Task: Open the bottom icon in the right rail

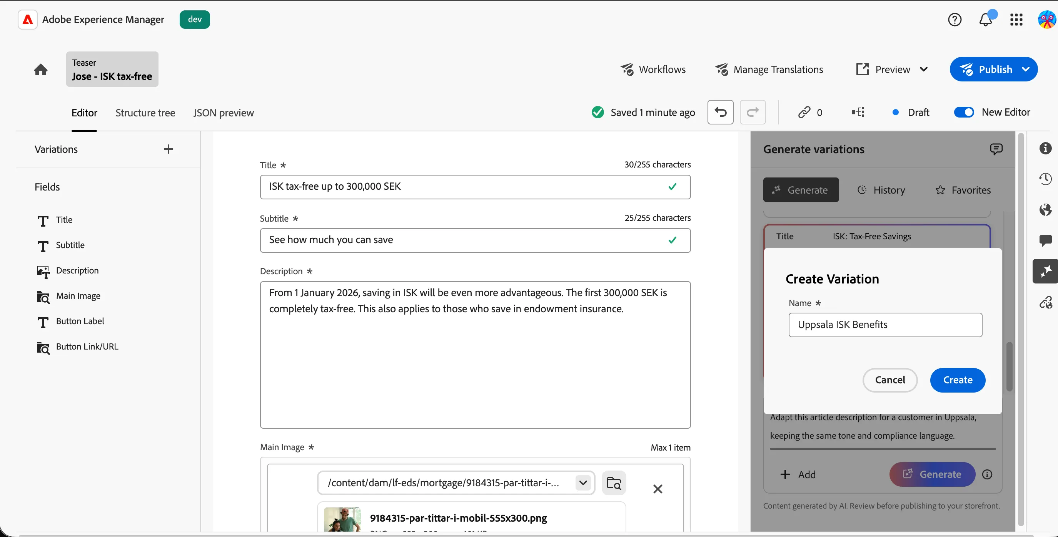Action: click(1045, 303)
